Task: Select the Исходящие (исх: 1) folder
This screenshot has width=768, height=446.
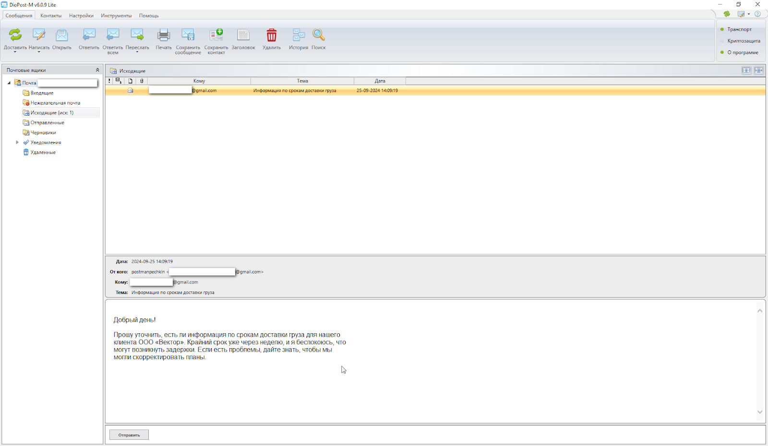Action: [52, 113]
